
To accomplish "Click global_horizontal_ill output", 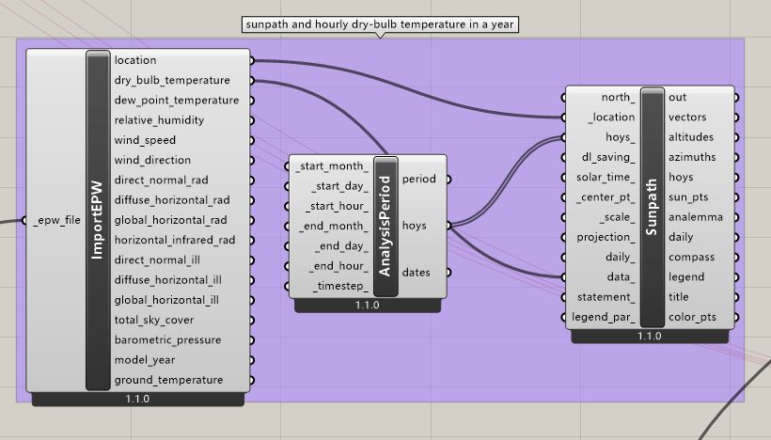I will tap(166, 300).
